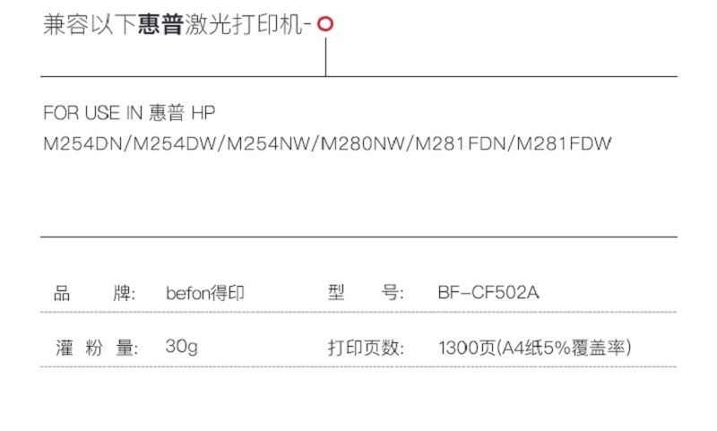This screenshot has width=717, height=431.
Task: Click the brand value befon得印
Action: (205, 293)
